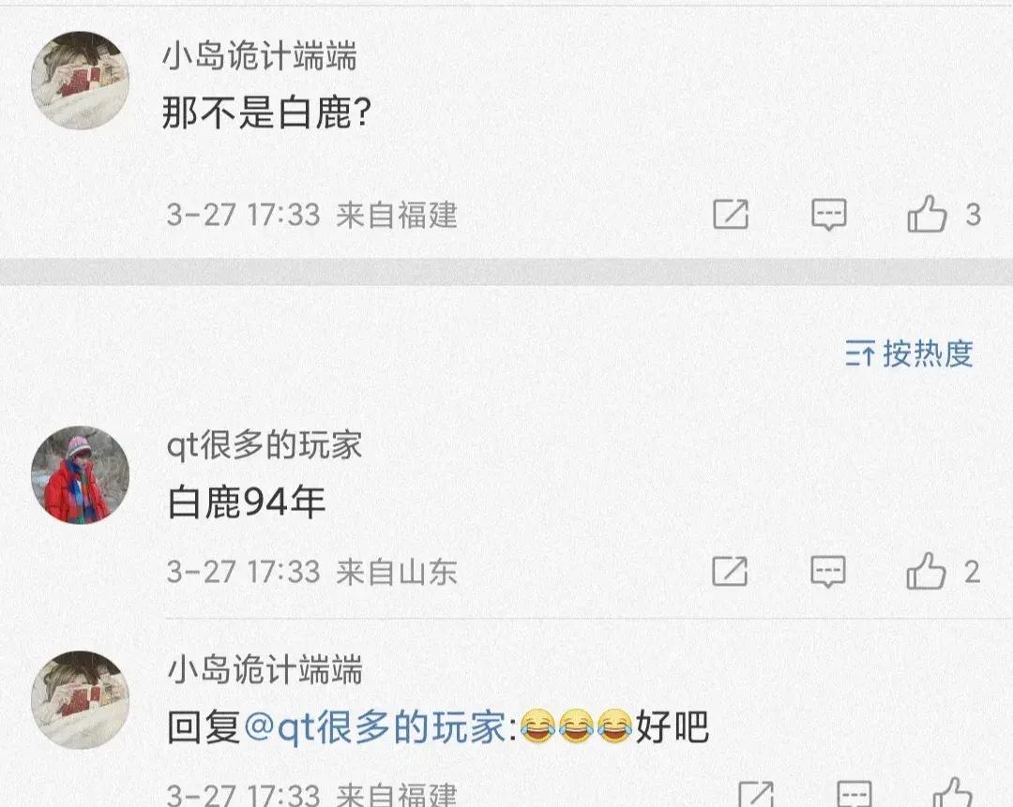Image resolution: width=1013 pixels, height=807 pixels.
Task: Share the '那不是白鹿?' comment
Action: [731, 215]
